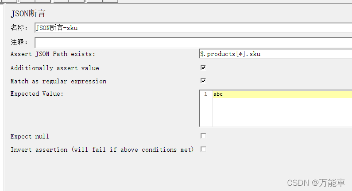The width and height of the screenshot is (352, 191).
Task: Disable the Match as regular expression checkbox
Action: point(203,81)
